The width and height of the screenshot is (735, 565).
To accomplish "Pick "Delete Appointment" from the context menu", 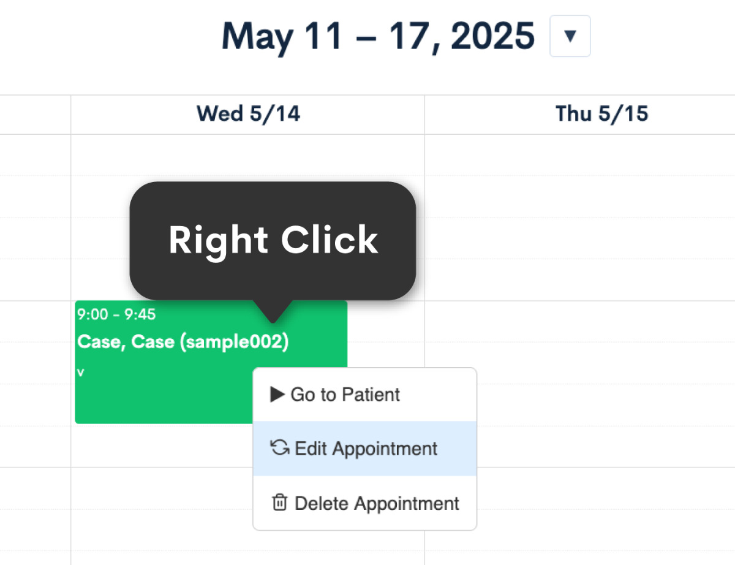I will 376,503.
